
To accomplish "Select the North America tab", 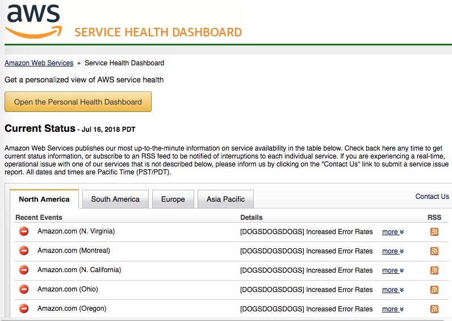I will (x=44, y=199).
